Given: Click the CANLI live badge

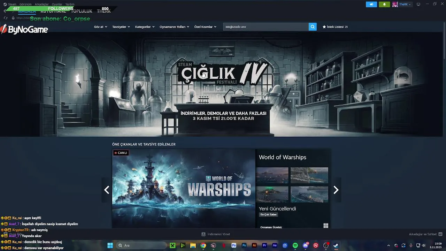Looking at the screenshot, I should tap(121, 153).
